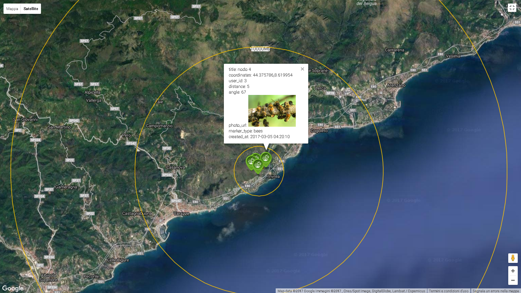Click the leftmost green flower marker
Screen dimensions: 521x293
(x=250, y=162)
